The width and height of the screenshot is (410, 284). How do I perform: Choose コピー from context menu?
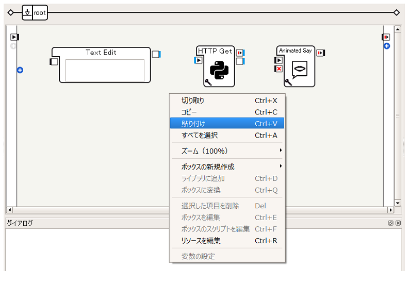coord(227,112)
